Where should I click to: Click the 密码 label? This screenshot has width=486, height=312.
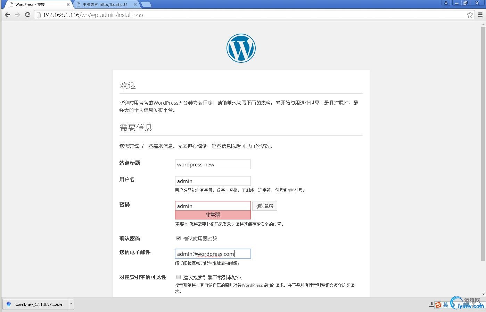(124, 205)
